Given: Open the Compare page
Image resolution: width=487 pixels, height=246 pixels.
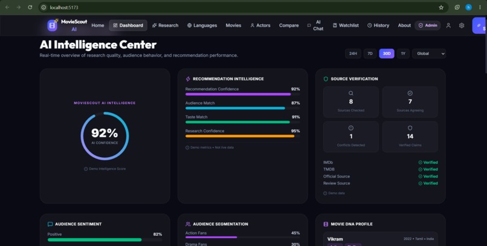Looking at the screenshot, I should click(289, 25).
